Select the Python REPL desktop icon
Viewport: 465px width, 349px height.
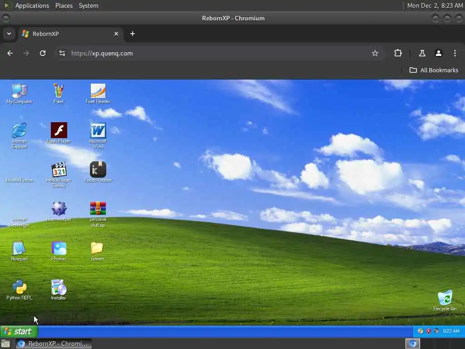19,290
